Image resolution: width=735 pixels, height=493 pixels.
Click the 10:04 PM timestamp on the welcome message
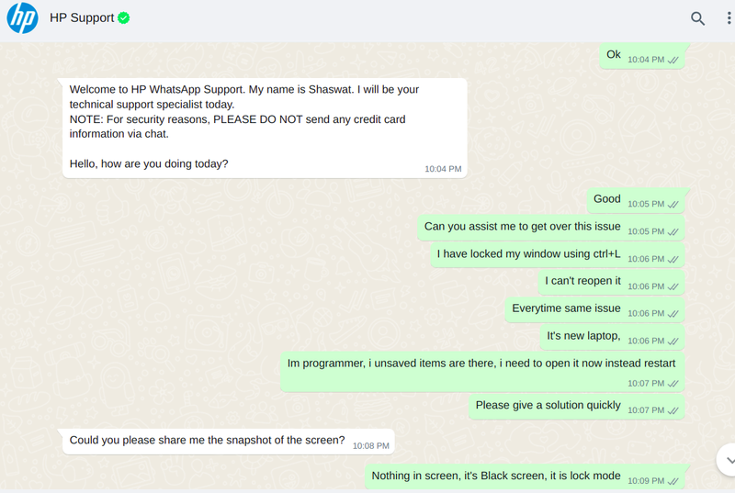click(443, 169)
